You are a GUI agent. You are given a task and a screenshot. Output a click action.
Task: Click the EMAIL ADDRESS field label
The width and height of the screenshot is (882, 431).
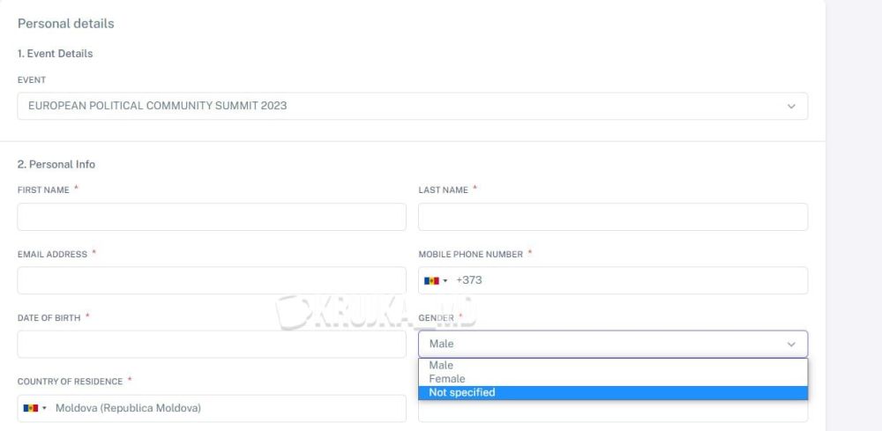click(52, 255)
